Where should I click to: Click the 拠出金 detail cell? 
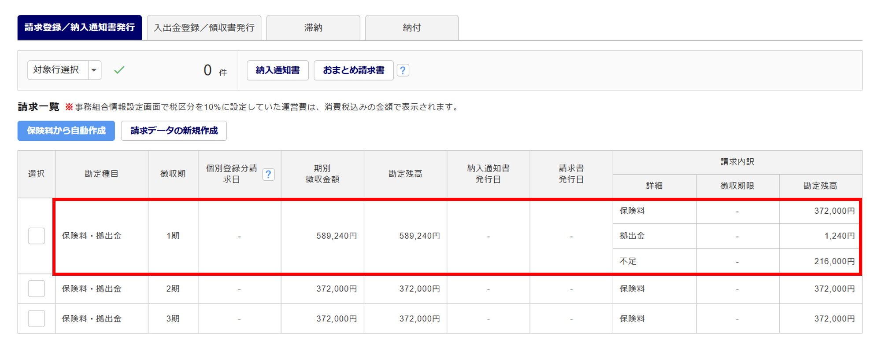click(x=655, y=236)
